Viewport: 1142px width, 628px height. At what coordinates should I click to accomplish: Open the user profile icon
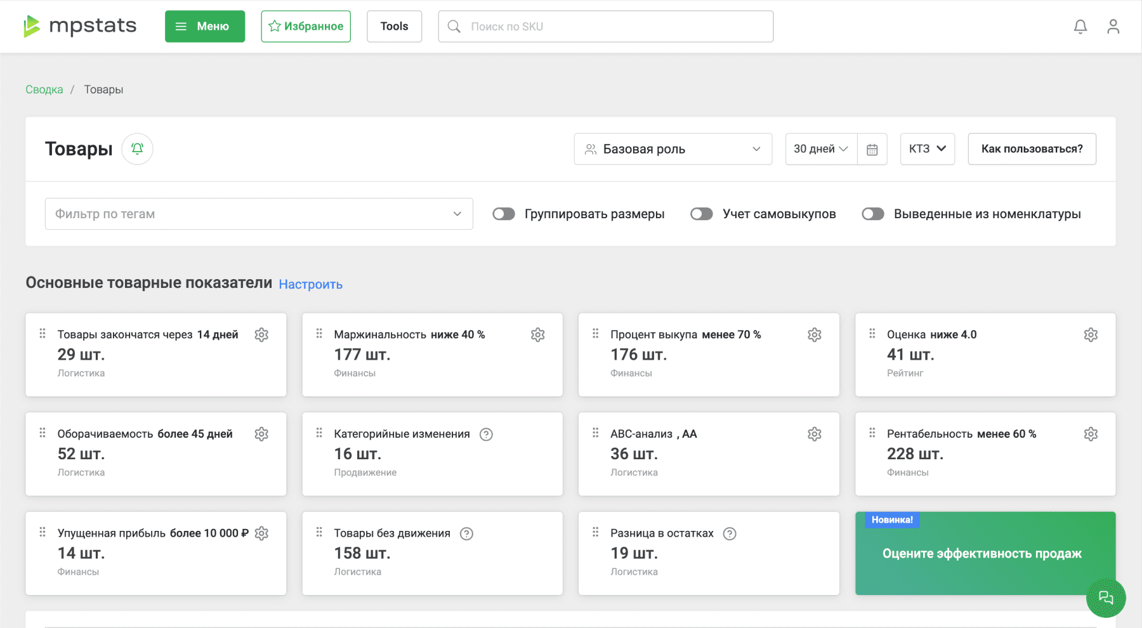click(1113, 27)
